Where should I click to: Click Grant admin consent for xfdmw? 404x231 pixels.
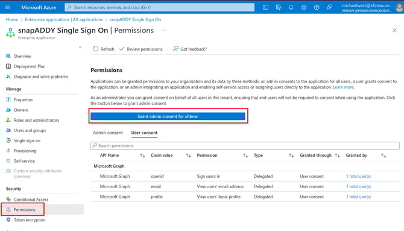coord(168,116)
